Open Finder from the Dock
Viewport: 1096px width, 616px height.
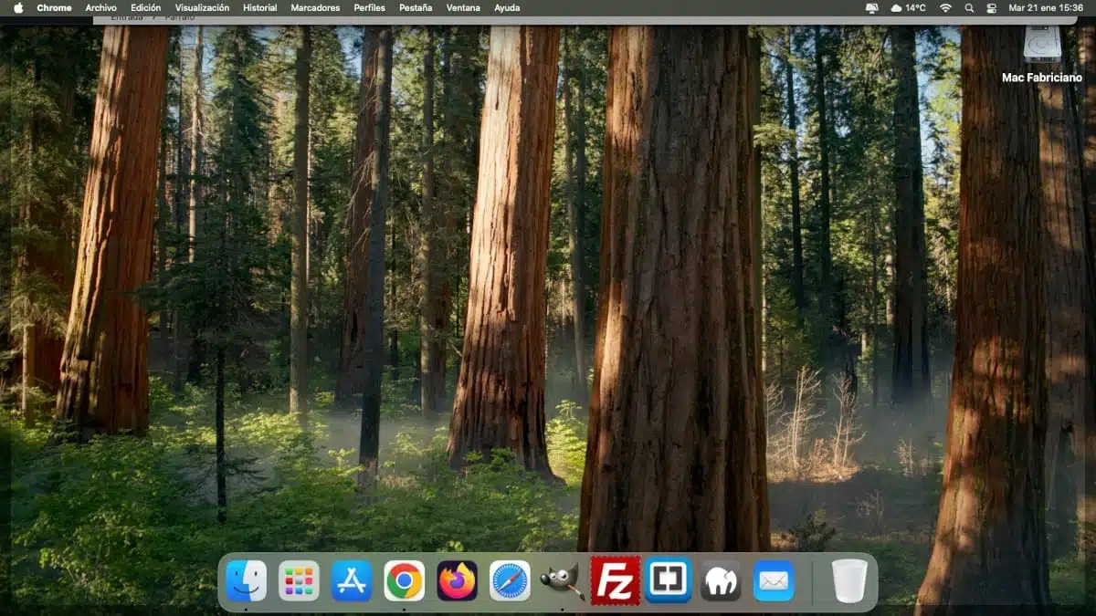click(246, 580)
